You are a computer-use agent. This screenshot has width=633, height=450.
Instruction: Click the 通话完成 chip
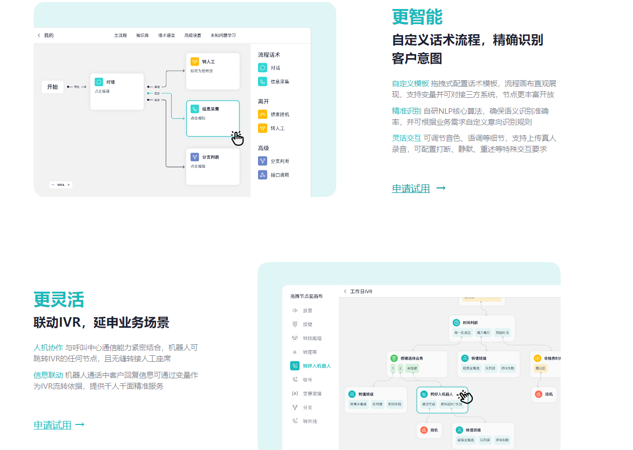tap(429, 404)
